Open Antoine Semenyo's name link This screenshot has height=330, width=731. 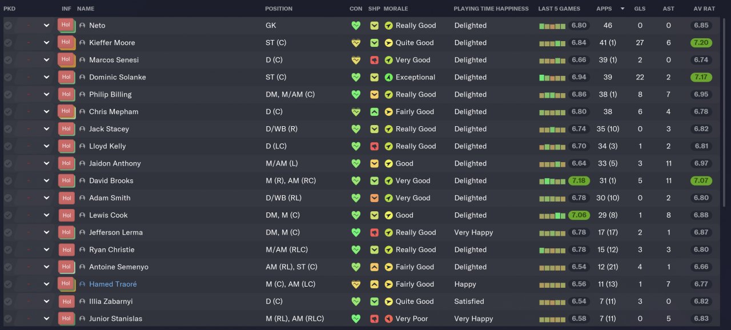118,267
